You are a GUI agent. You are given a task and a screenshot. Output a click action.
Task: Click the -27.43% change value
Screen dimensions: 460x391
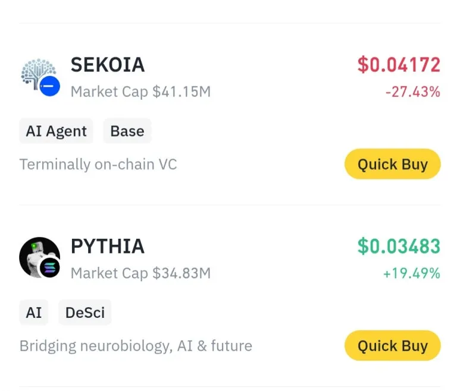tap(412, 92)
